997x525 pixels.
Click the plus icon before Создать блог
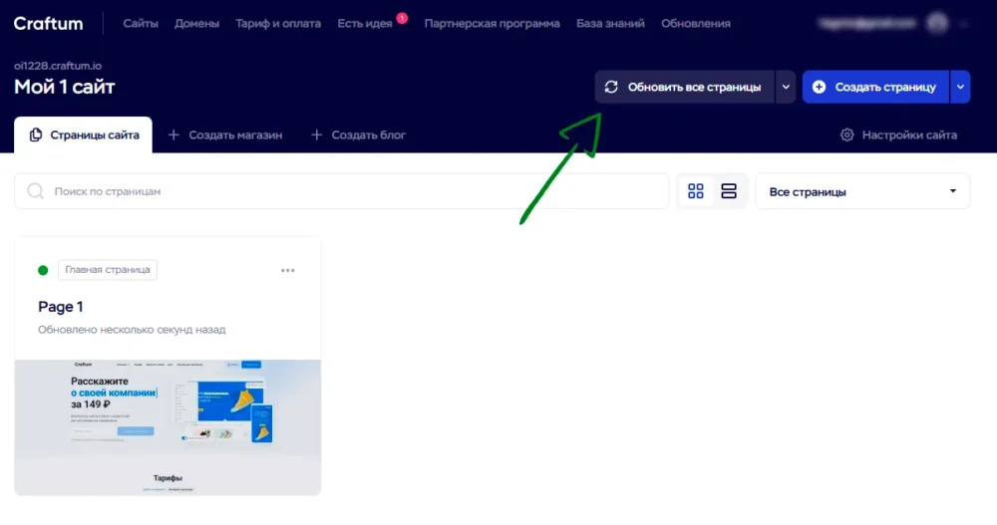317,134
